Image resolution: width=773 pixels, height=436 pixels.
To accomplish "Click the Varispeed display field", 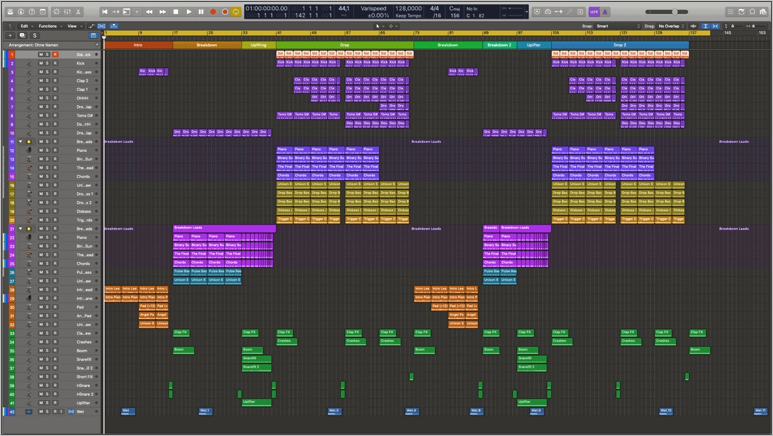I will [x=374, y=11].
